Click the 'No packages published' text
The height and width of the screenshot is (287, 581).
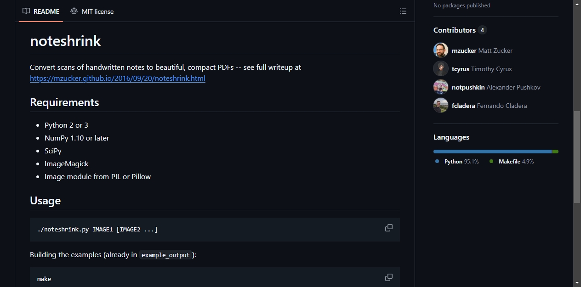pos(462,6)
